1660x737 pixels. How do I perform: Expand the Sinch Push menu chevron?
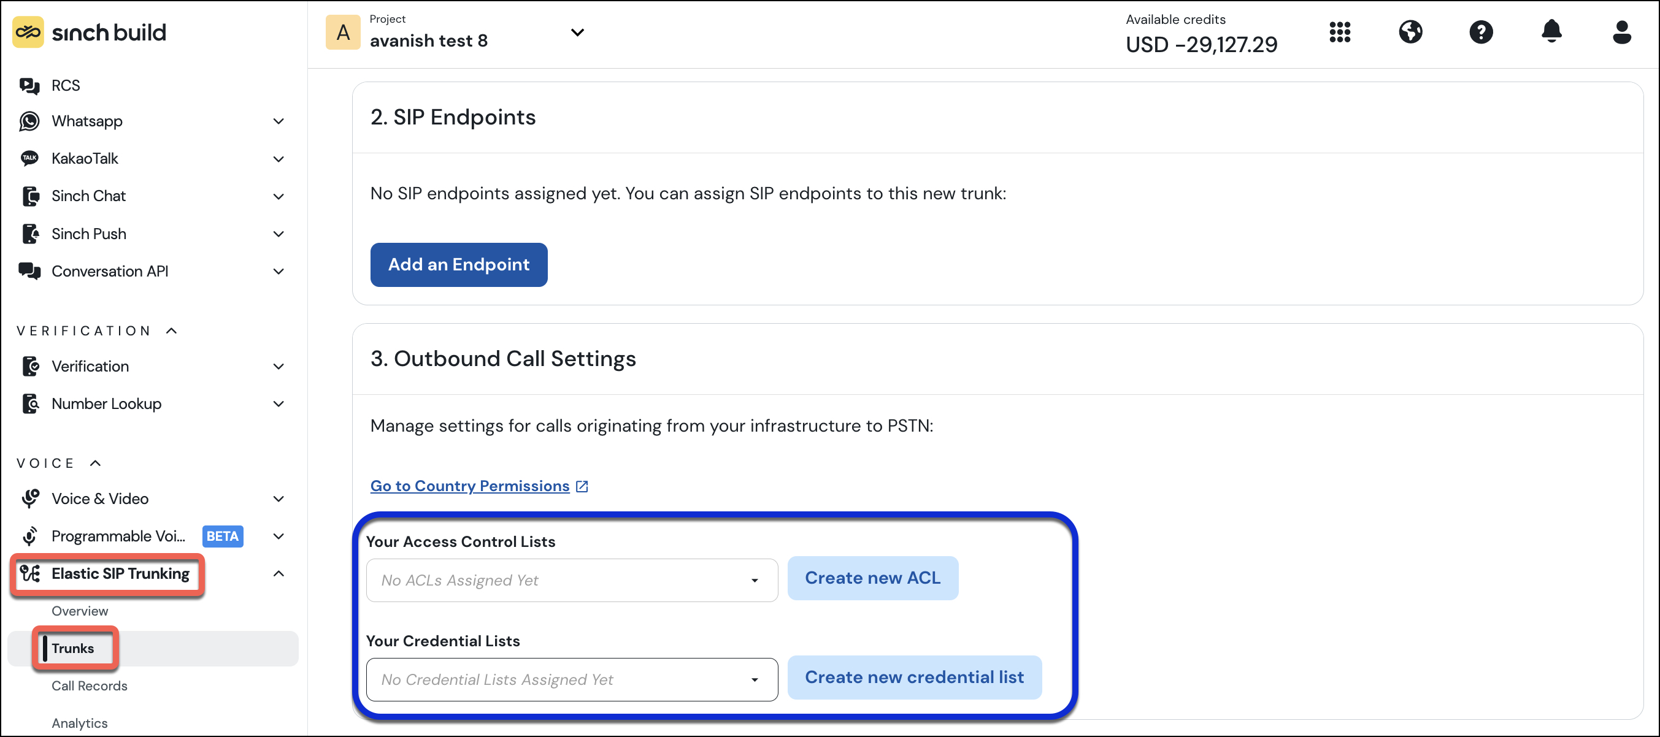point(279,234)
